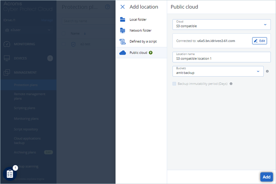The width and height of the screenshot is (276, 184).
Task: Click the Manage link
Action: (x=47, y=20)
